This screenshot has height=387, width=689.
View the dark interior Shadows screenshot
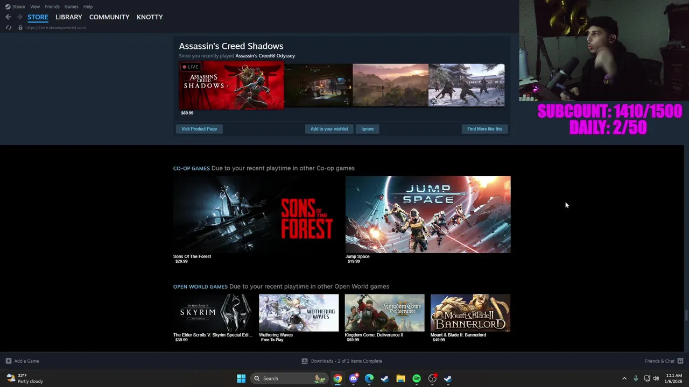(x=318, y=85)
